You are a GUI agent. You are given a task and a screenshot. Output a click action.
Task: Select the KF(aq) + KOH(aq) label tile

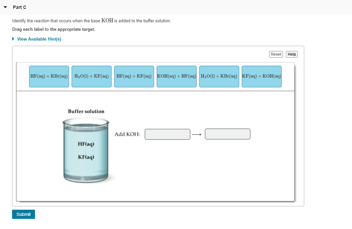[x=262, y=76]
